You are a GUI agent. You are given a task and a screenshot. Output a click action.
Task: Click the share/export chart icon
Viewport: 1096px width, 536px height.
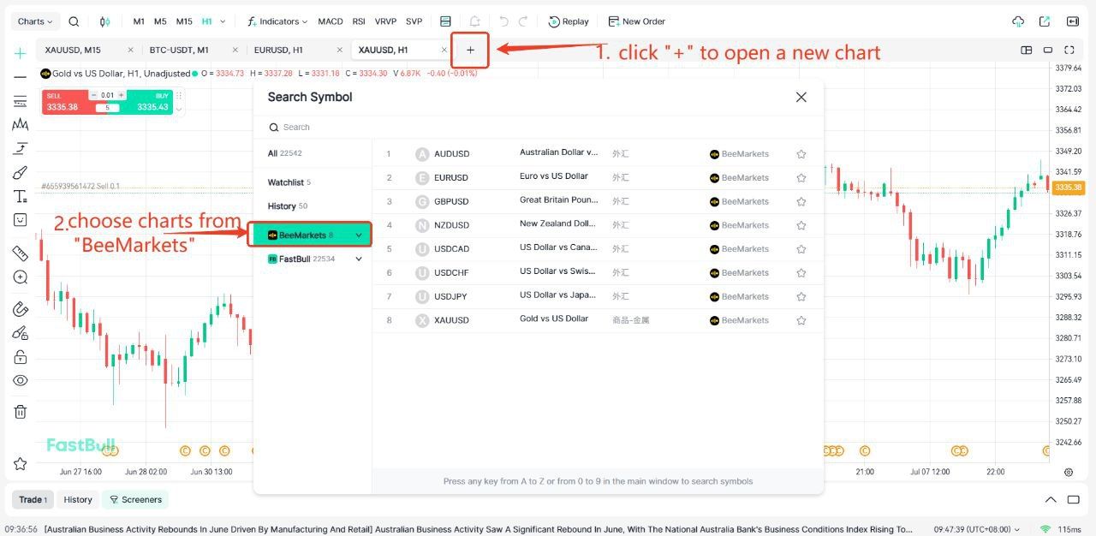tap(1045, 21)
